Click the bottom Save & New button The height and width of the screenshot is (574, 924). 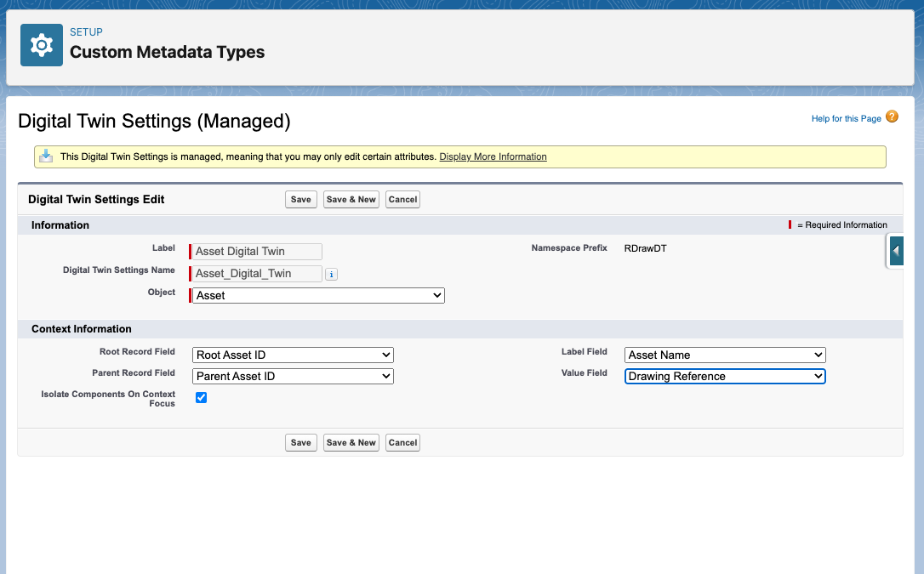pyautogui.click(x=351, y=442)
